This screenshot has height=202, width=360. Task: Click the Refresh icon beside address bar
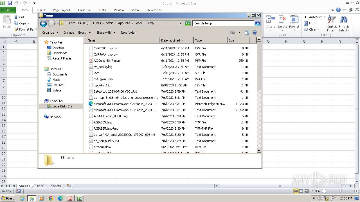(x=188, y=23)
